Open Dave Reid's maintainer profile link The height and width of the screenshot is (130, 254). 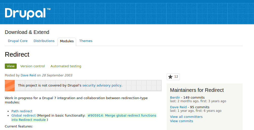tap(178, 107)
